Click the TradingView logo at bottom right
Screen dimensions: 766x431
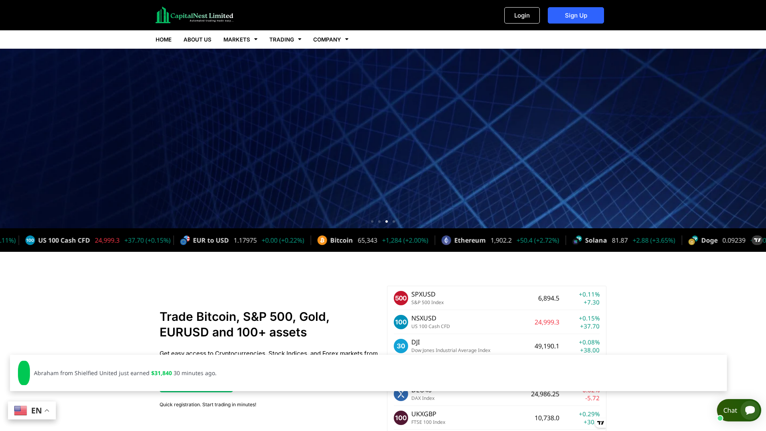(x=601, y=423)
